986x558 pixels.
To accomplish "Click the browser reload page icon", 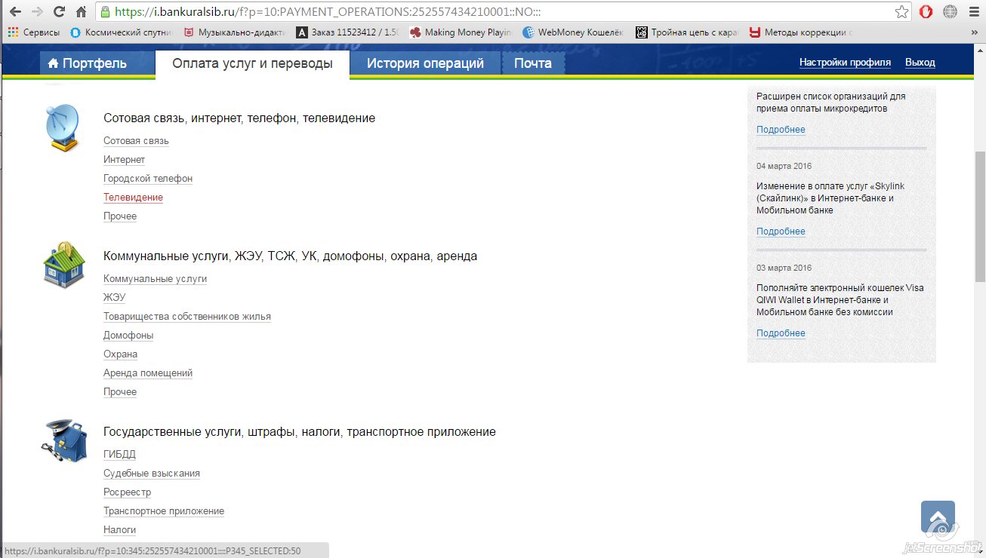I will pos(59,12).
